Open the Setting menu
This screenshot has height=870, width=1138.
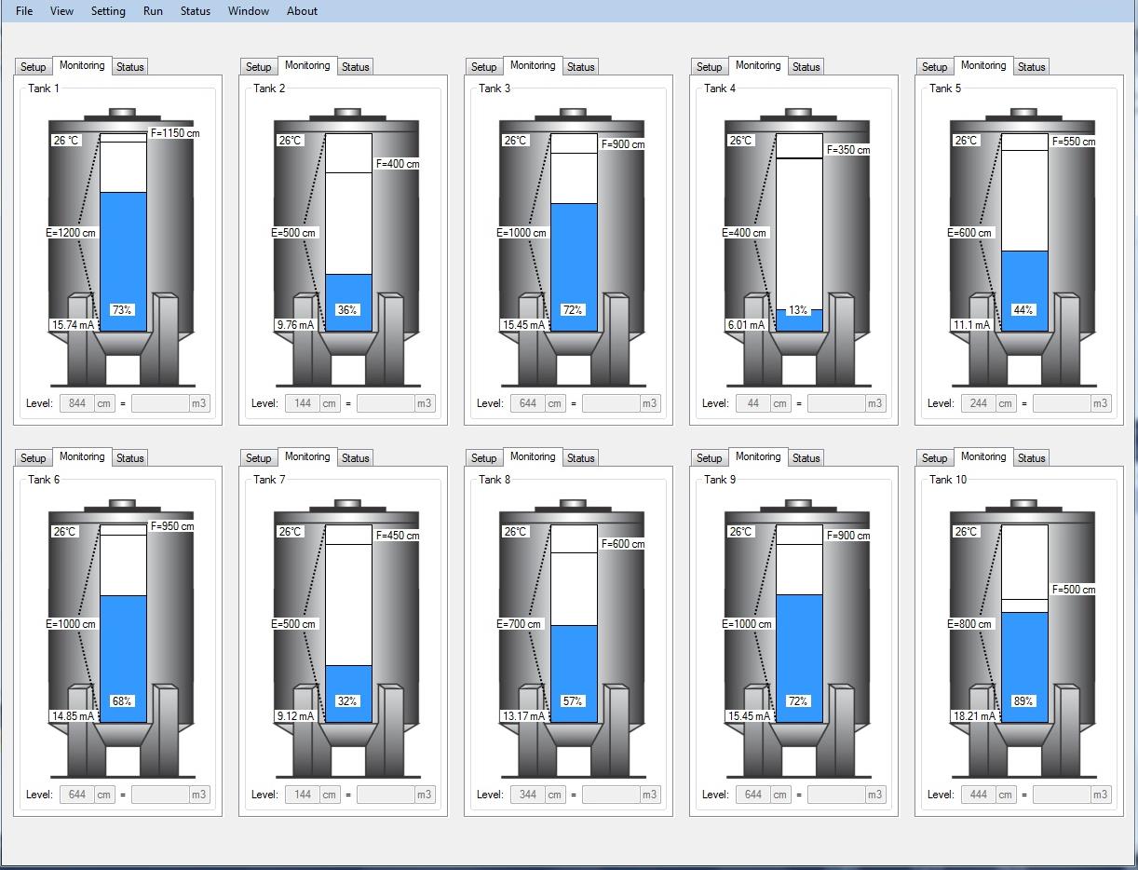click(x=108, y=11)
